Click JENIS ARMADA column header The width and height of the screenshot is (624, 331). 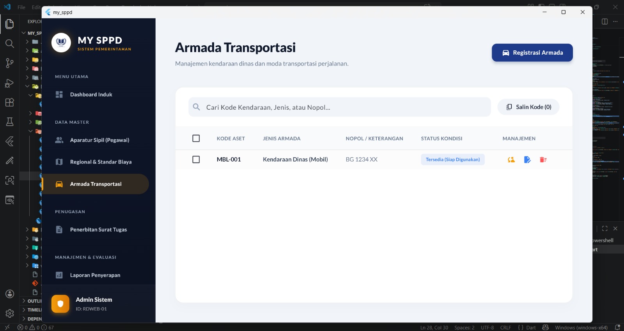pyautogui.click(x=282, y=138)
